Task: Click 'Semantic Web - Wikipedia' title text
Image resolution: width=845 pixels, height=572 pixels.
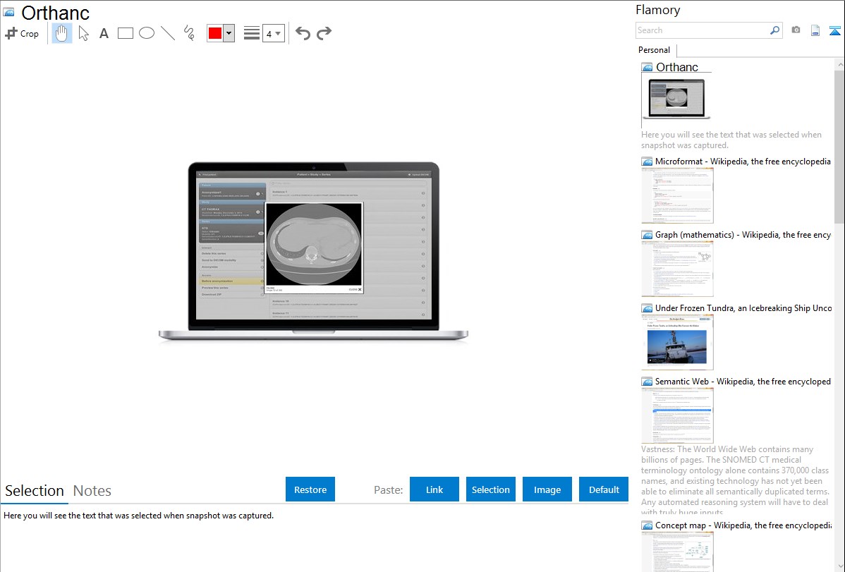Action: 743,381
